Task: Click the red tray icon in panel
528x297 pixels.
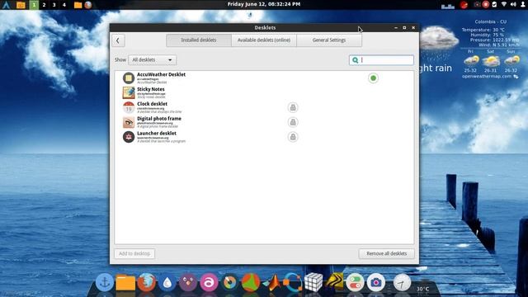Action: click(464, 5)
